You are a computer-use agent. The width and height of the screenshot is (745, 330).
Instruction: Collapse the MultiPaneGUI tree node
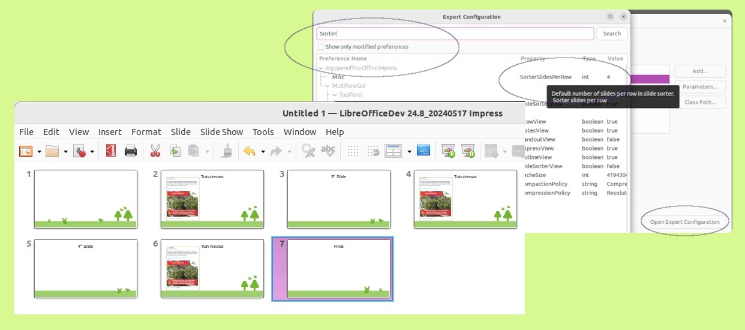click(328, 86)
